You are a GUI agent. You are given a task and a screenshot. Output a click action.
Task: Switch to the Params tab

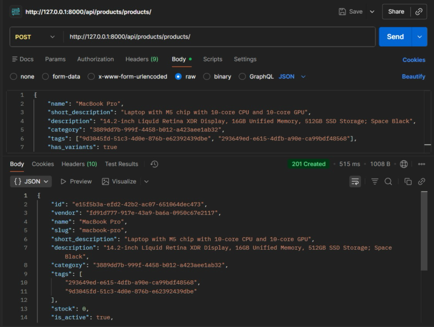click(x=55, y=59)
